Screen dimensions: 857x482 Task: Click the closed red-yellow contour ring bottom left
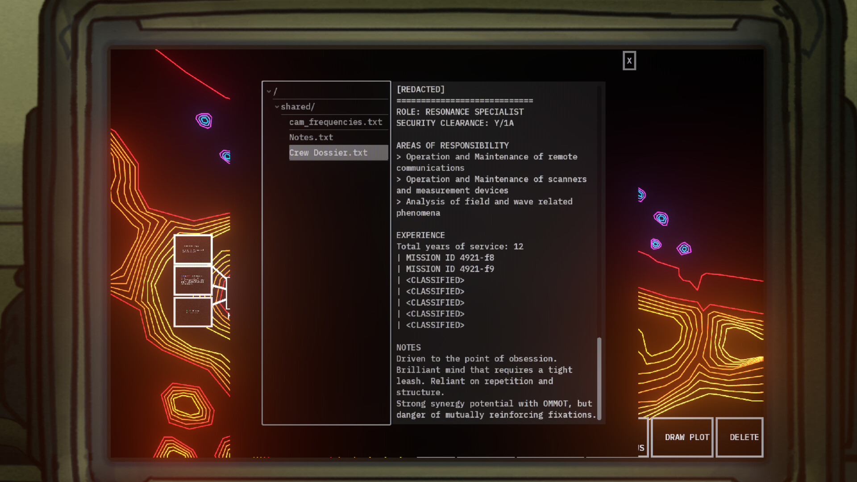coord(187,405)
